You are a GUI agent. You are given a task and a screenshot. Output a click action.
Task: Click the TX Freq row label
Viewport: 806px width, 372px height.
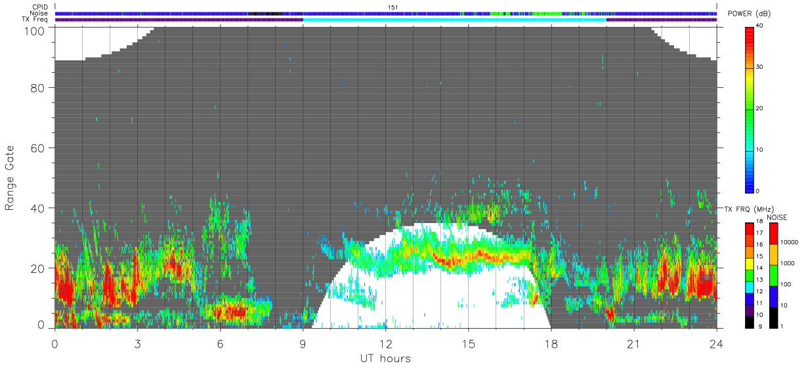[x=35, y=19]
